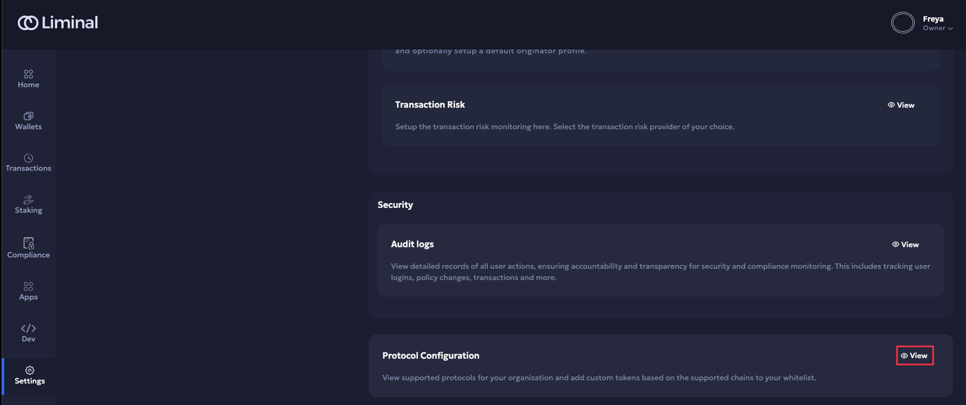This screenshot has height=405, width=966.
Task: Click the Protocol Configuration heading
Action: click(431, 355)
